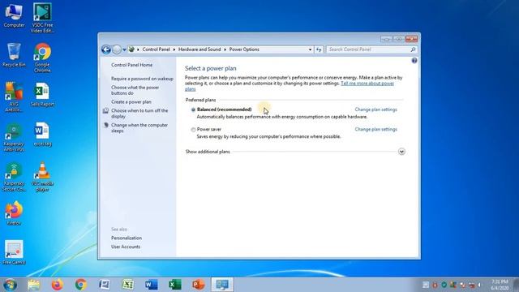This screenshot has width=519, height=292.
Task: Change plan settings for Balanced
Action: coord(375,109)
